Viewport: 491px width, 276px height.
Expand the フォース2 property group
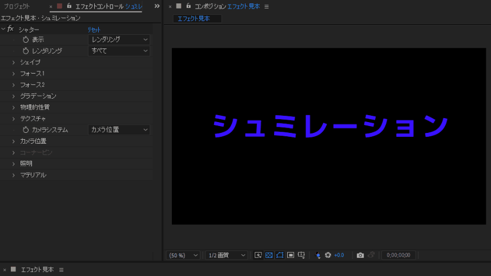(14, 85)
